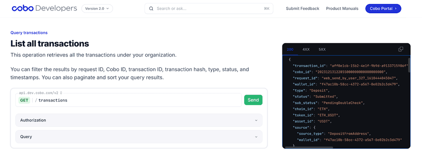This screenshot has width=422, height=155.
Task: Go to Query transactions breadcrumb
Action: pos(29,32)
